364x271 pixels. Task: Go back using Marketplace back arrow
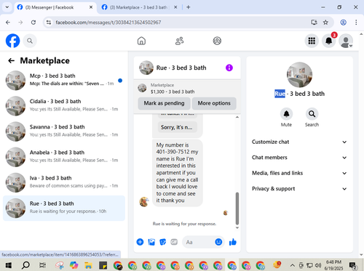[x=12, y=60]
